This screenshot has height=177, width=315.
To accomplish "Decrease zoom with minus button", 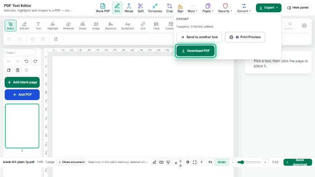I will 233,162.
